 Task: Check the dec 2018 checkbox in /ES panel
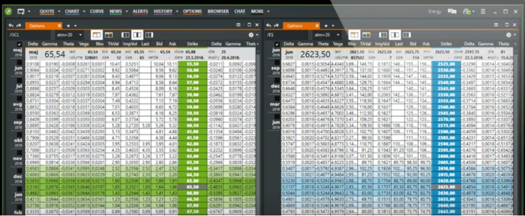click(x=277, y=81)
